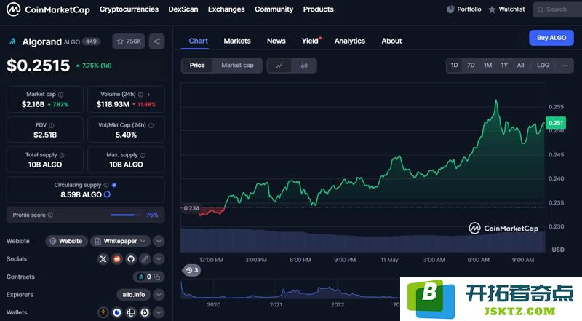Open the allo.info explorer link

pos(134,295)
